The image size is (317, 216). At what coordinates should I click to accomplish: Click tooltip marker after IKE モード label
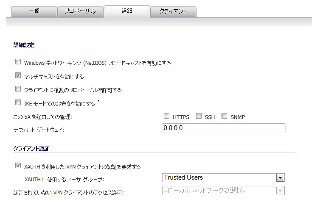point(98,101)
